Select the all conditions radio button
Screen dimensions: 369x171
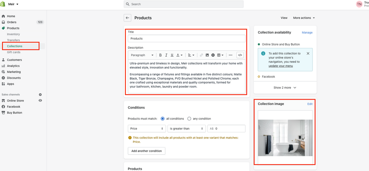163,119
